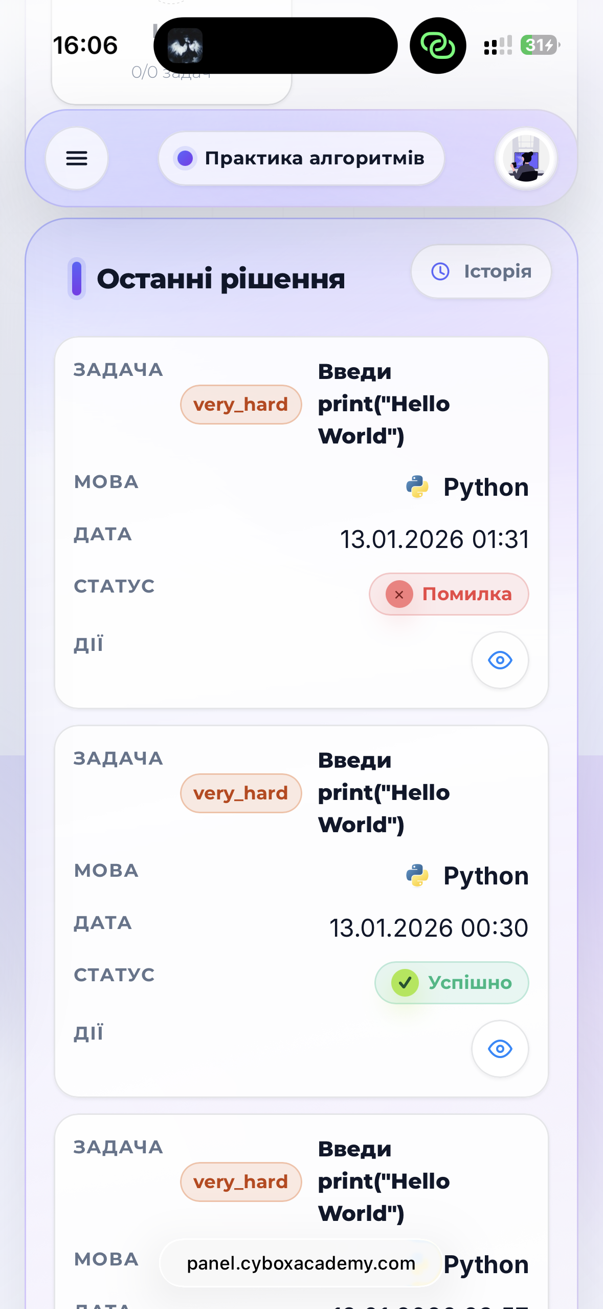Click the clock icon in Історія button
This screenshot has width=603, height=1309.
(440, 271)
